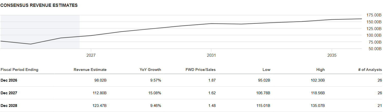The width and height of the screenshot is (386, 112).
Task: Click the 50.00B y-axis label
Action: pos(375,49)
